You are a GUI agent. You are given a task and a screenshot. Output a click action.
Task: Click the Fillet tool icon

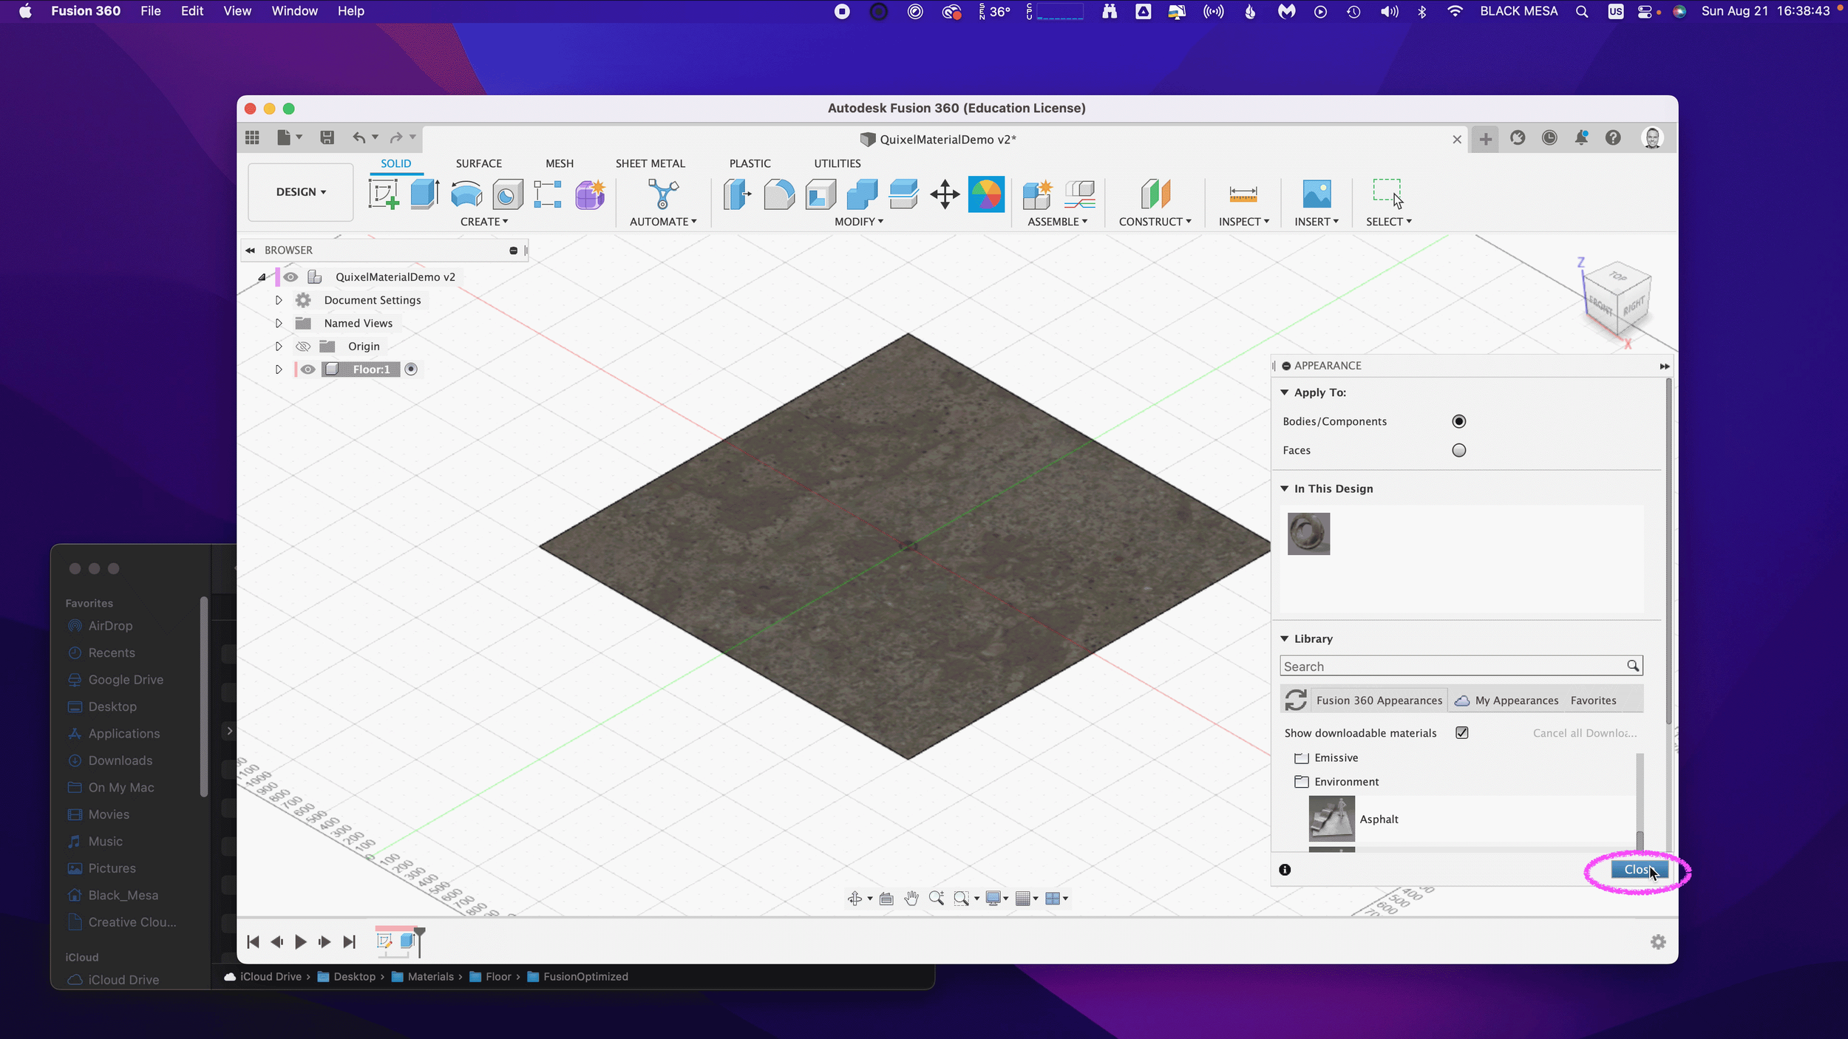[x=778, y=194]
